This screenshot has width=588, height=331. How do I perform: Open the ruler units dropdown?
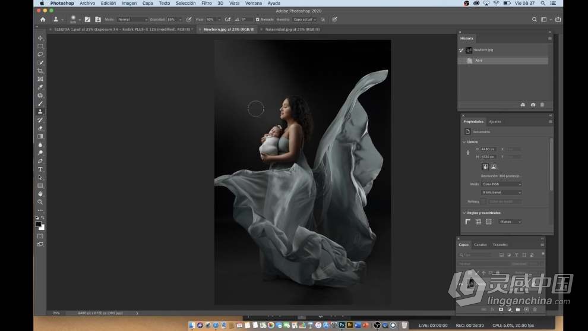tap(510, 222)
